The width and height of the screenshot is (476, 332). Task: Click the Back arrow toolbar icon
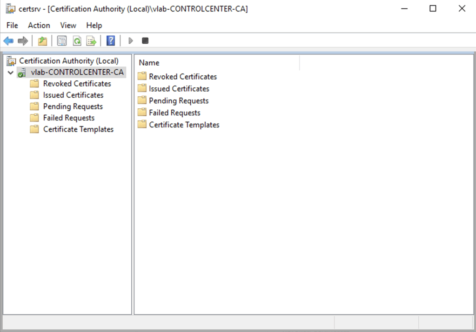8,41
